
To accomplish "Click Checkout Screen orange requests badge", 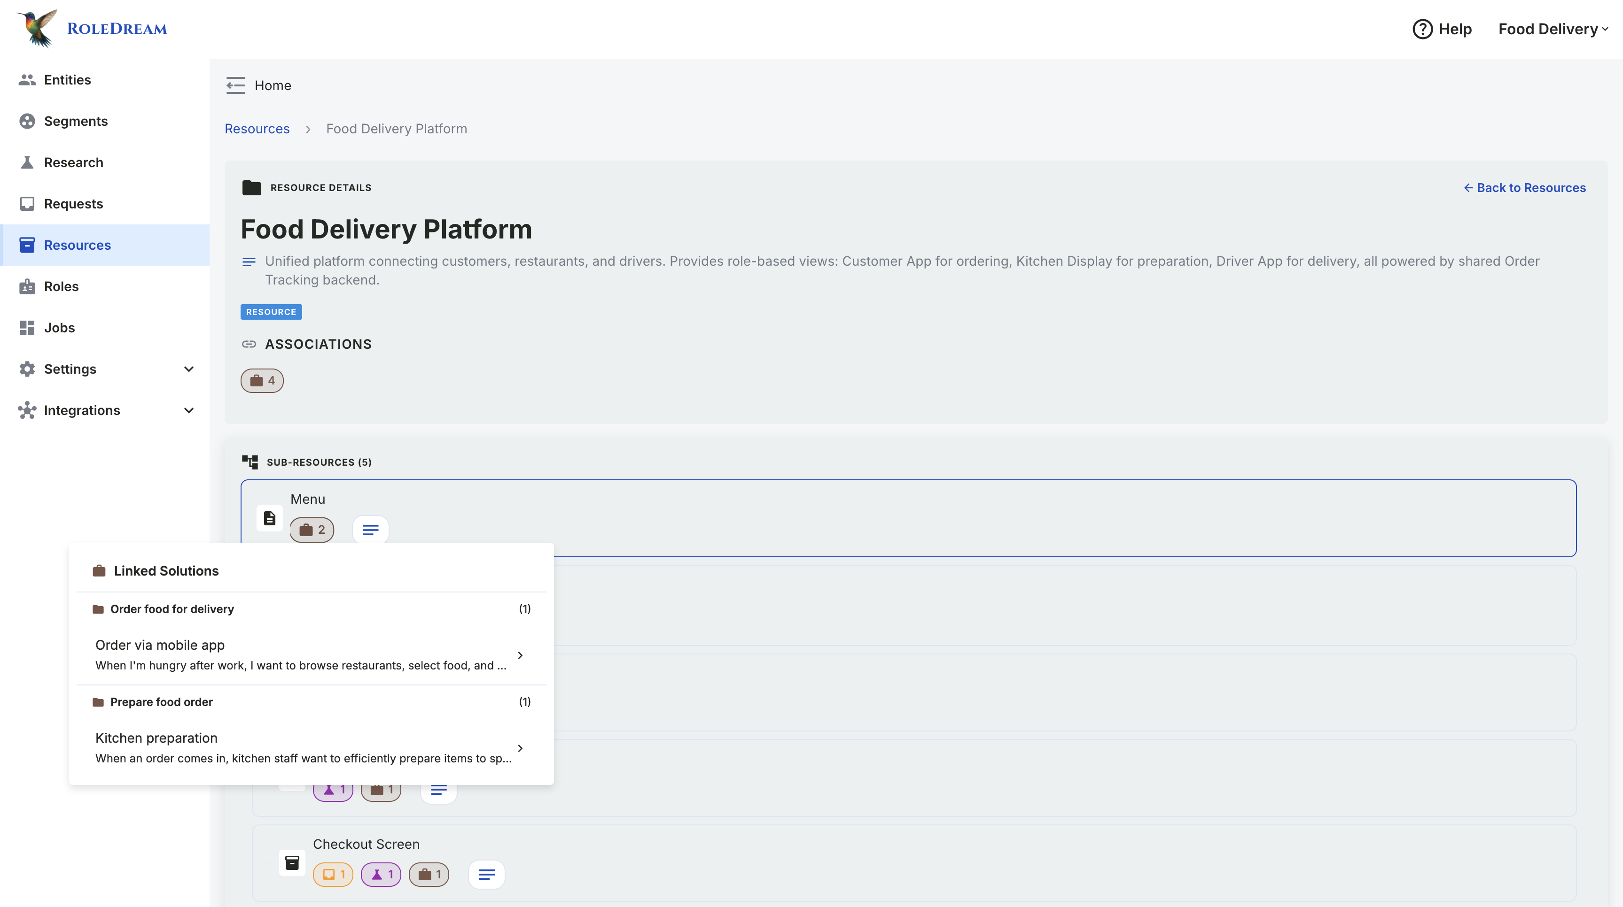I will 333,874.
